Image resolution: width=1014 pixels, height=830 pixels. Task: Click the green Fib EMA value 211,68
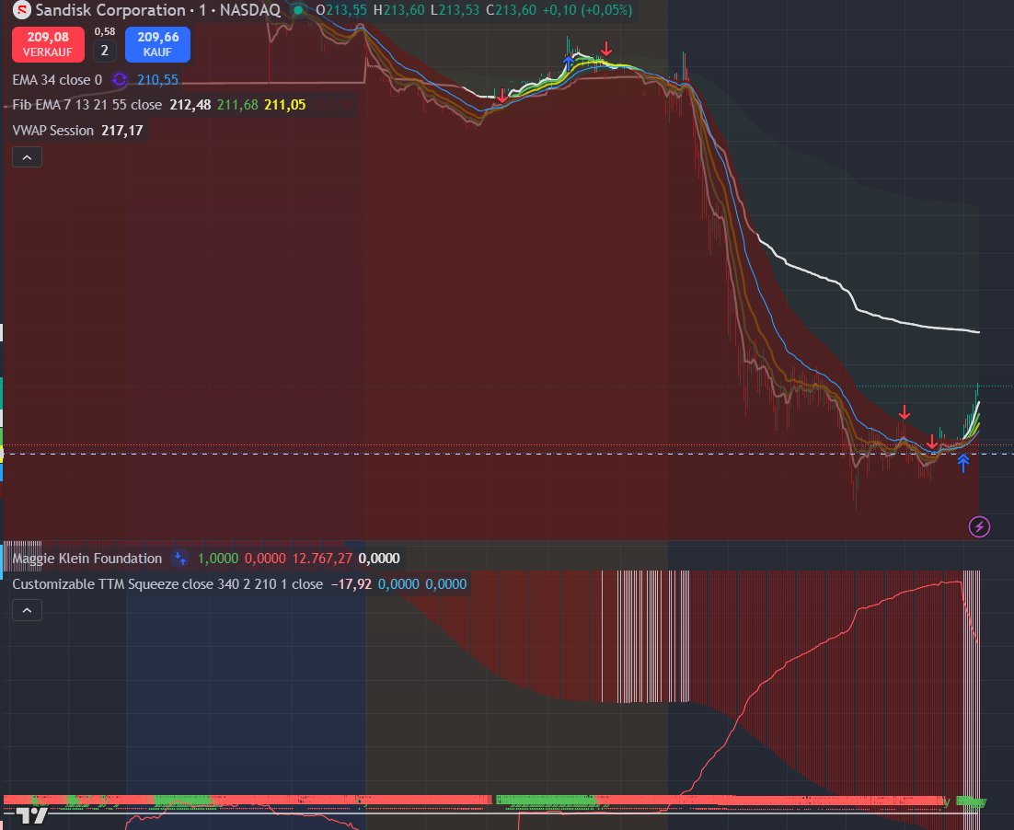[237, 105]
